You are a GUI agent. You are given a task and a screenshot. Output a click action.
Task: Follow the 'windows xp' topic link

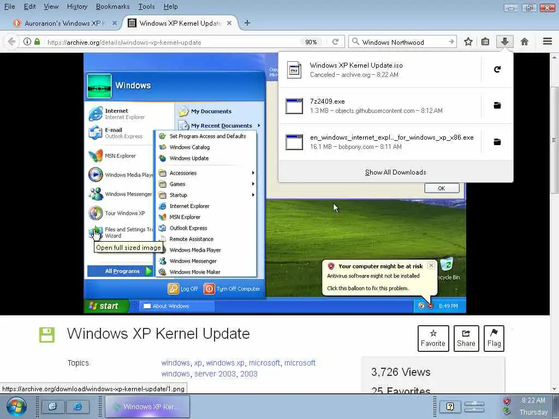tap(225, 363)
